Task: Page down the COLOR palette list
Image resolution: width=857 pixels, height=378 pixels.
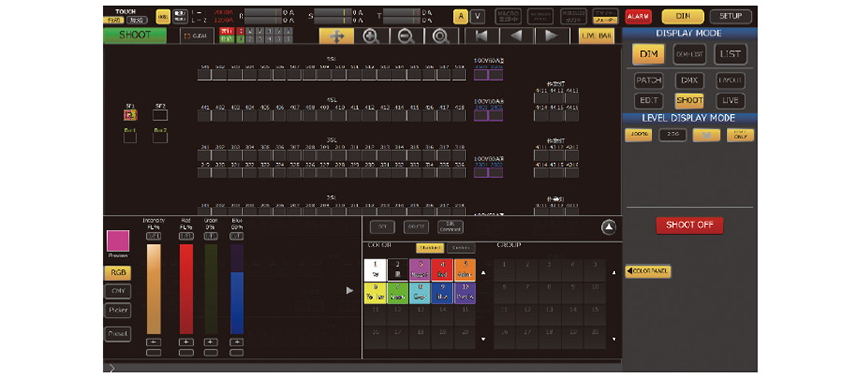Action: 482,339
